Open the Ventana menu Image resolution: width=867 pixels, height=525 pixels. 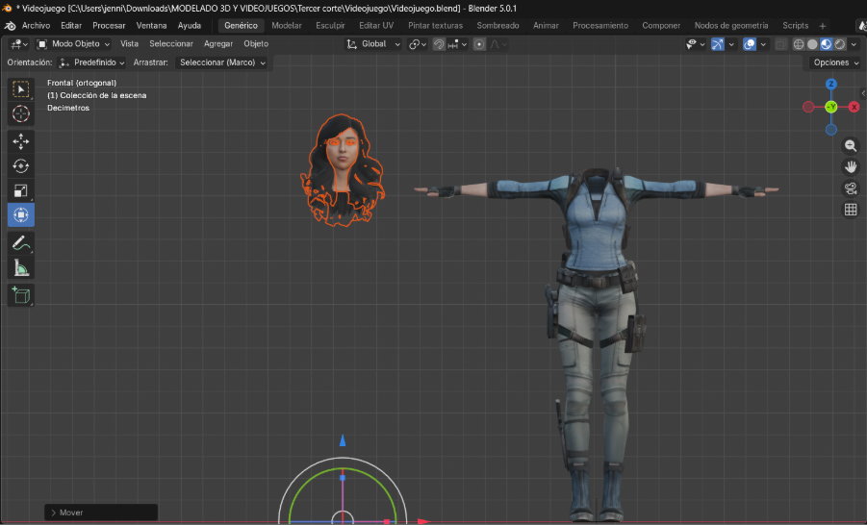click(x=151, y=26)
